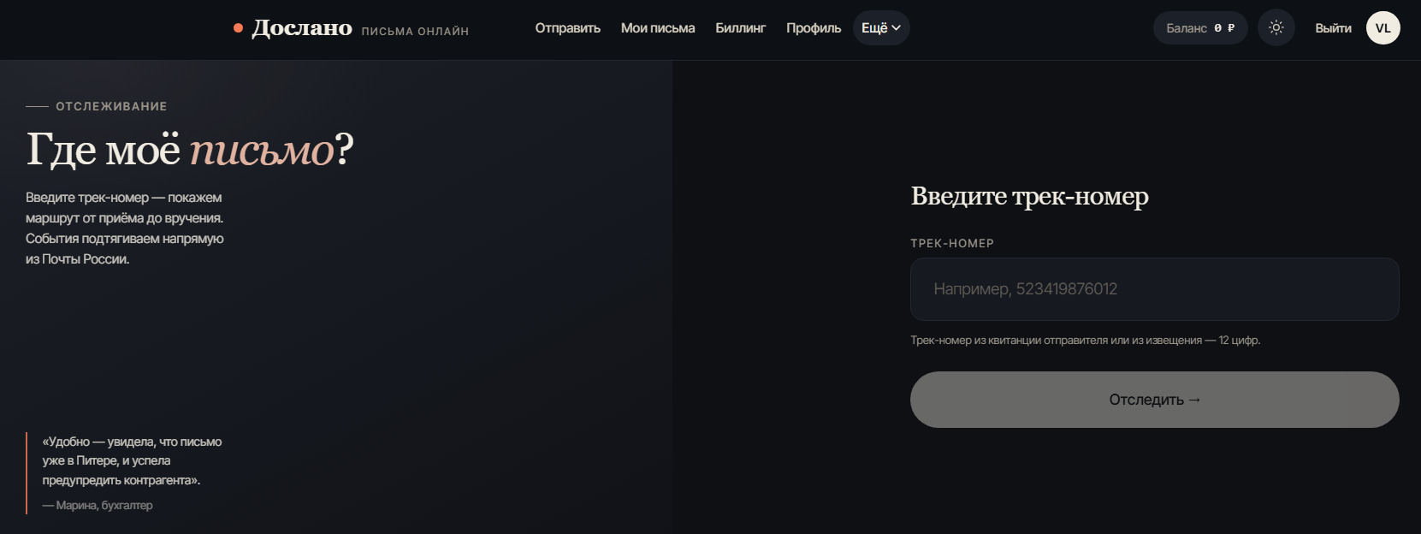Open the Биллинг section

pyautogui.click(x=741, y=28)
